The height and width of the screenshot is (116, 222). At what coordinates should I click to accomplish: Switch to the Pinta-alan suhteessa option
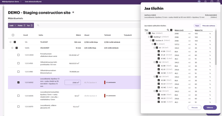209,26
